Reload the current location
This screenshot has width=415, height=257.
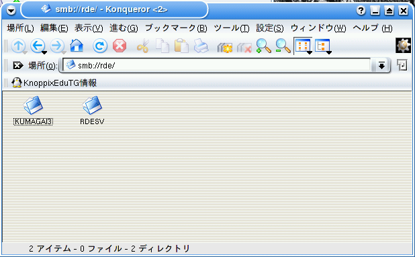coord(100,46)
